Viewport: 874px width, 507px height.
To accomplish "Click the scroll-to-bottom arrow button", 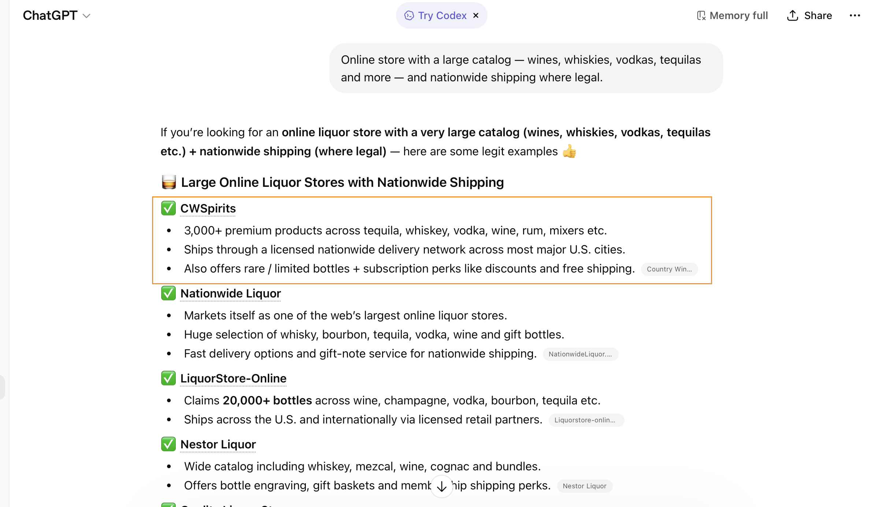I will tap(442, 486).
